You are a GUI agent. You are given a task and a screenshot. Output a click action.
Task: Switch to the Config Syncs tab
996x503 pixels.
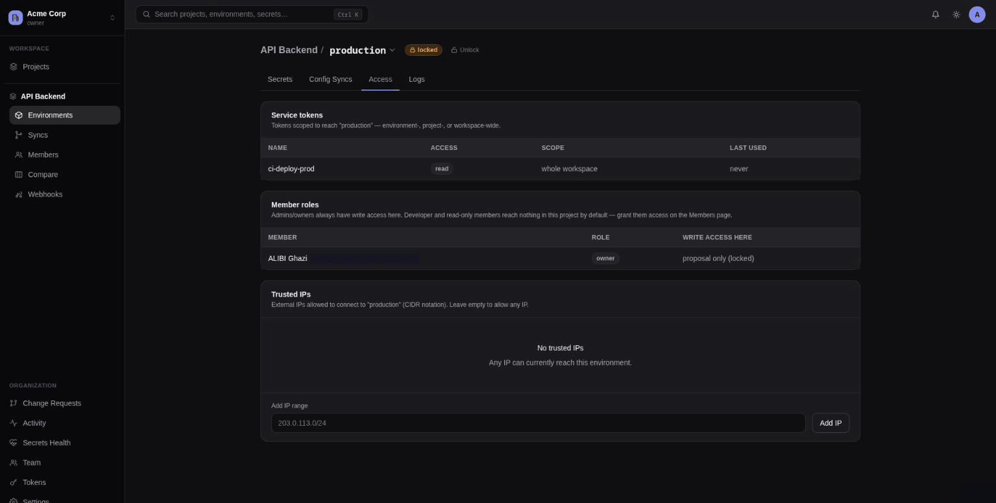[330, 79]
